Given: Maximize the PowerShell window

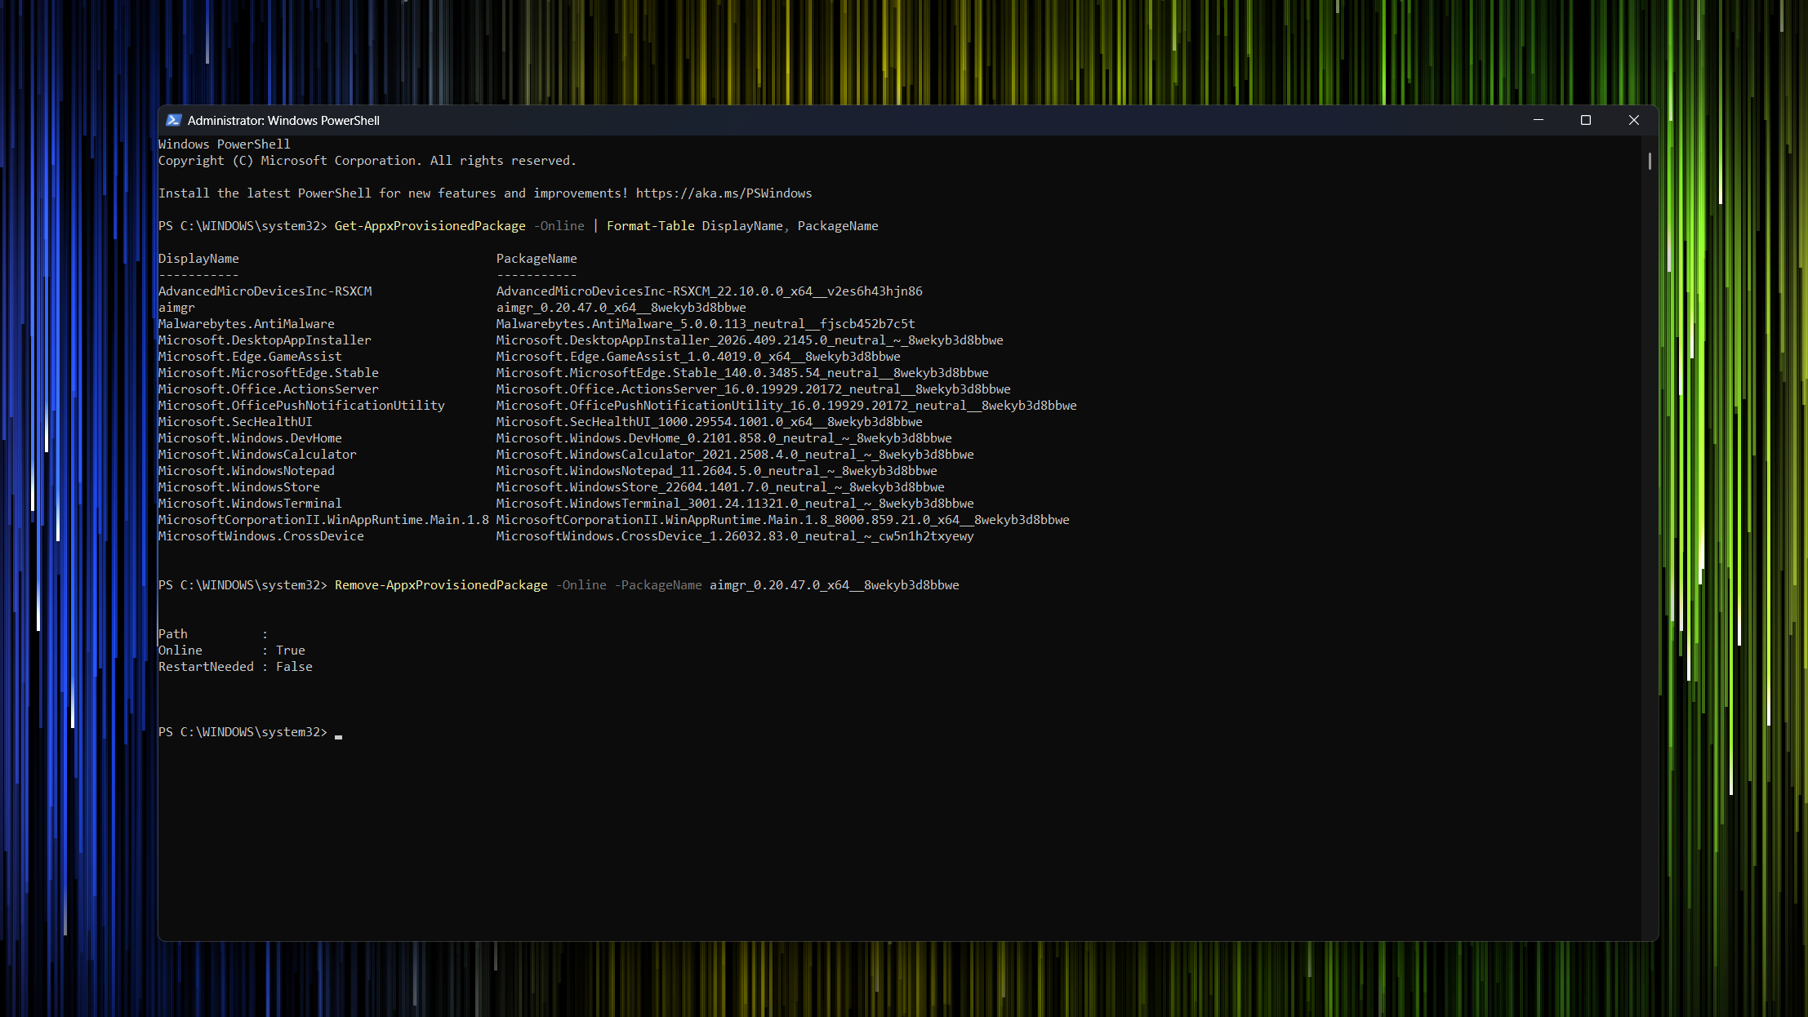Looking at the screenshot, I should 1586,120.
